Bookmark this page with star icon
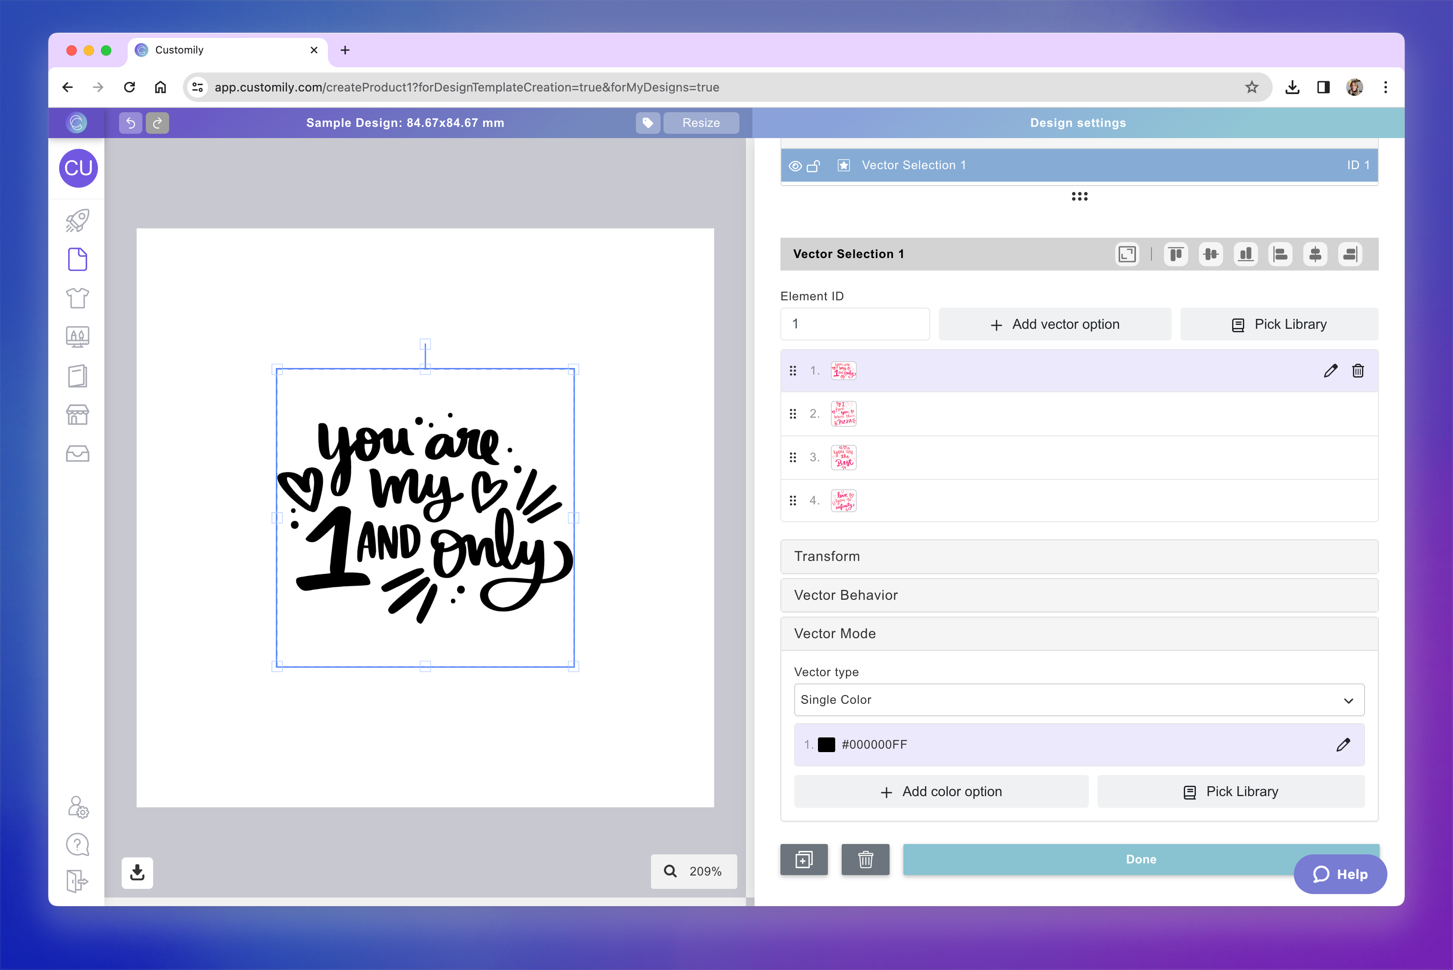The height and width of the screenshot is (970, 1453). tap(1252, 87)
